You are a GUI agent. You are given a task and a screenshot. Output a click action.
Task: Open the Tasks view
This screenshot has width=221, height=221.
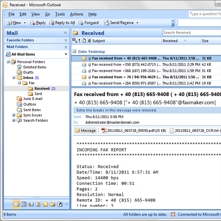[x=38, y=204]
